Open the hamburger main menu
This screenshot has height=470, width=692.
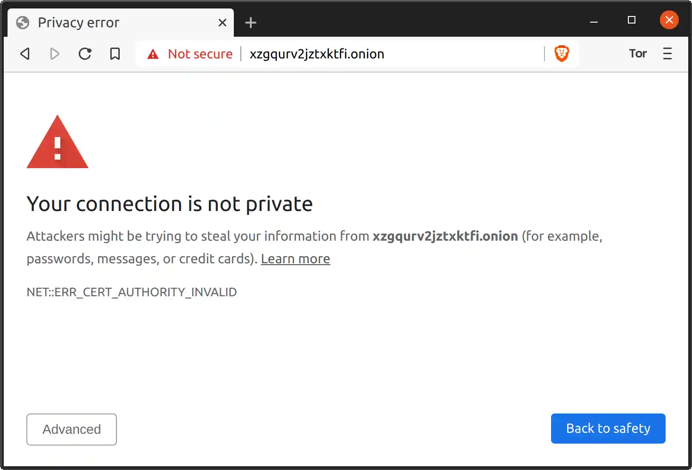point(667,54)
